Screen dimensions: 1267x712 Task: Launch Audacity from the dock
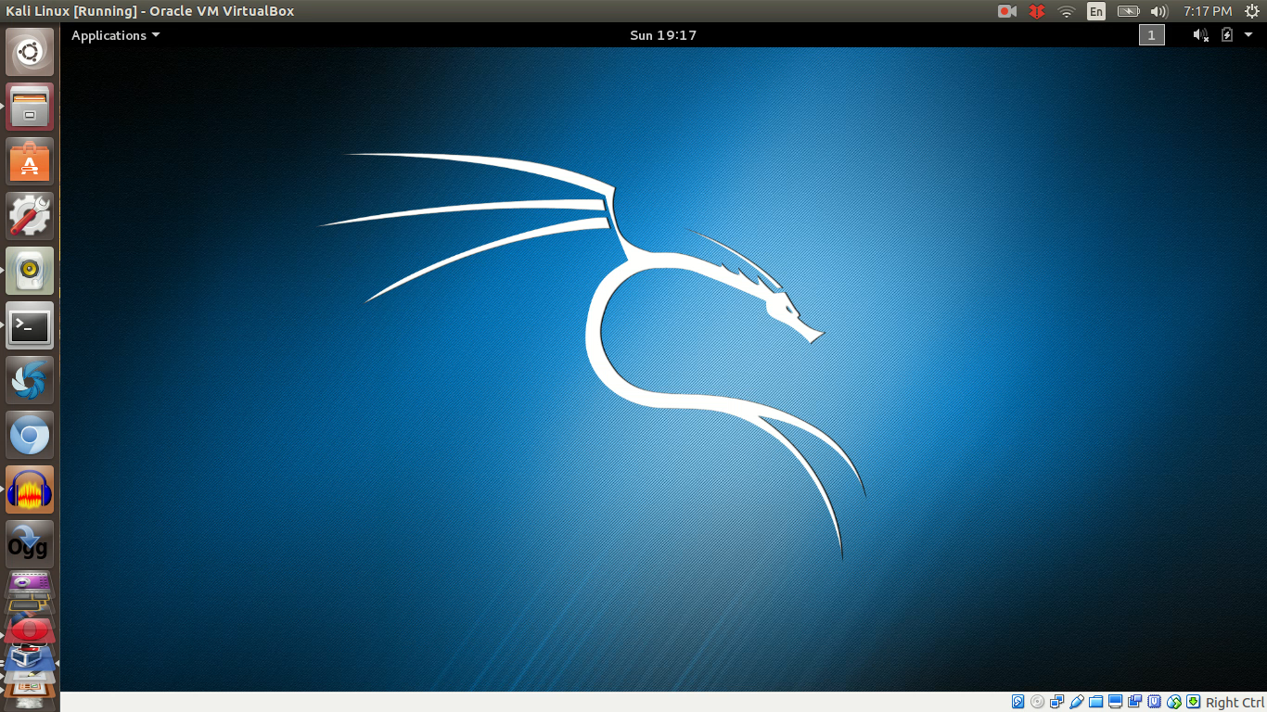(x=30, y=489)
